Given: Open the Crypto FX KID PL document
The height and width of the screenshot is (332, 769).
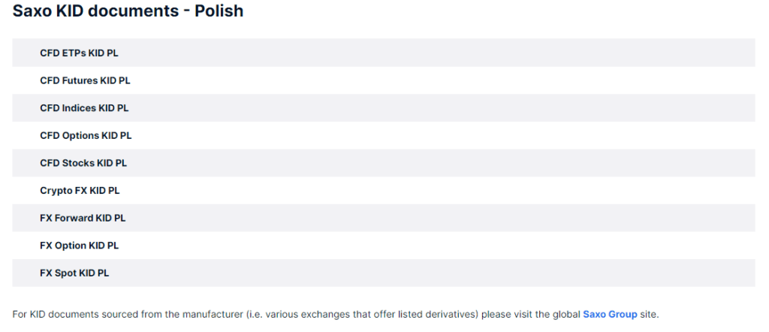Looking at the screenshot, I should point(80,191).
